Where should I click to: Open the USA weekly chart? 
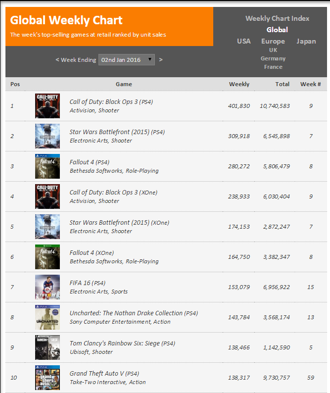(x=244, y=41)
